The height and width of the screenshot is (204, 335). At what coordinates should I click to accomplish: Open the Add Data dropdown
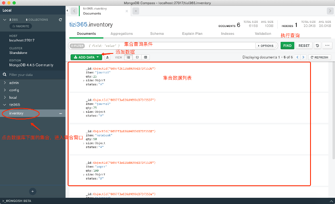click(x=86, y=57)
